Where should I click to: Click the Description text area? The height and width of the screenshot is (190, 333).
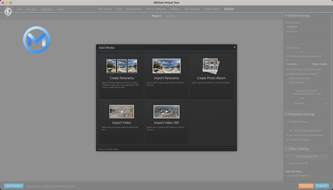[307, 39]
